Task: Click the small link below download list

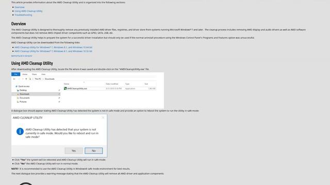Action: point(22,56)
